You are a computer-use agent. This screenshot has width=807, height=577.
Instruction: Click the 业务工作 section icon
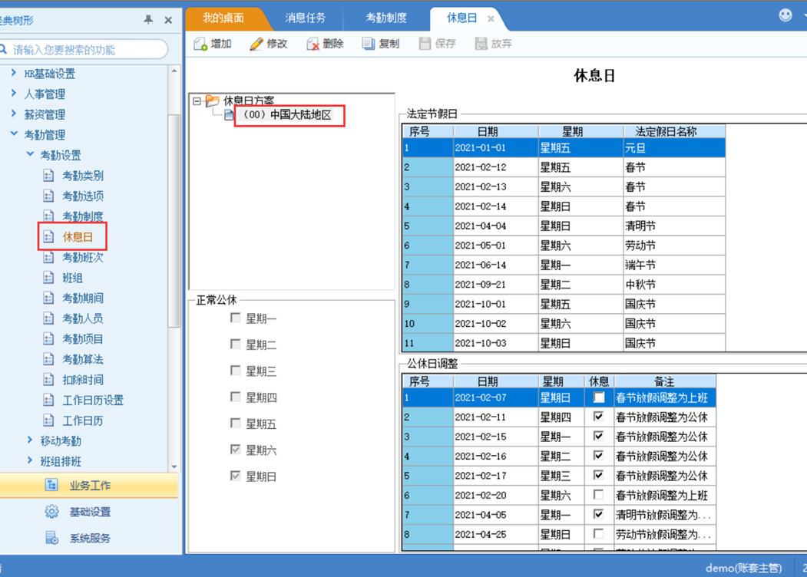51,485
